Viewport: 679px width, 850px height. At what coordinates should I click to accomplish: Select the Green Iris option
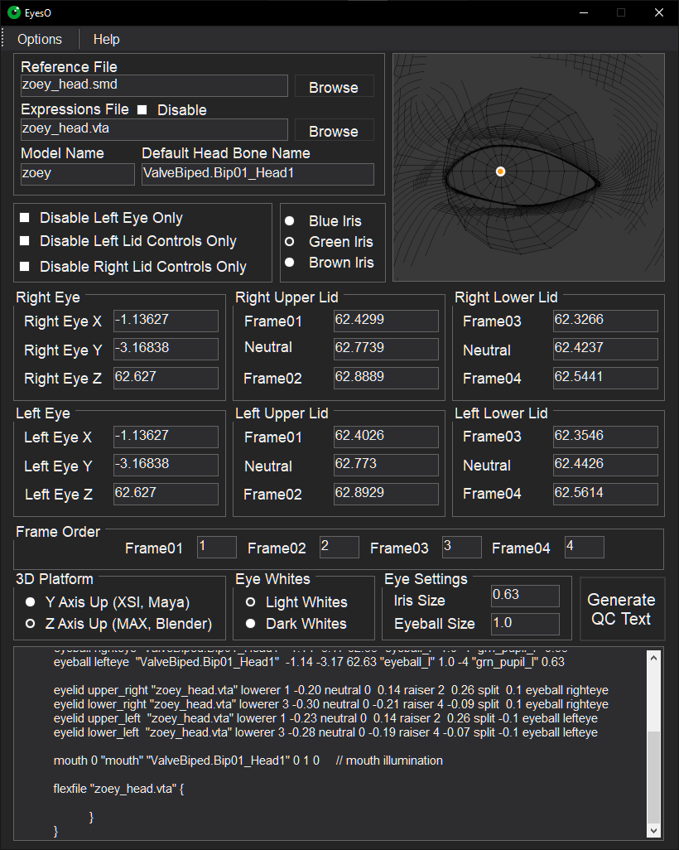tap(290, 242)
